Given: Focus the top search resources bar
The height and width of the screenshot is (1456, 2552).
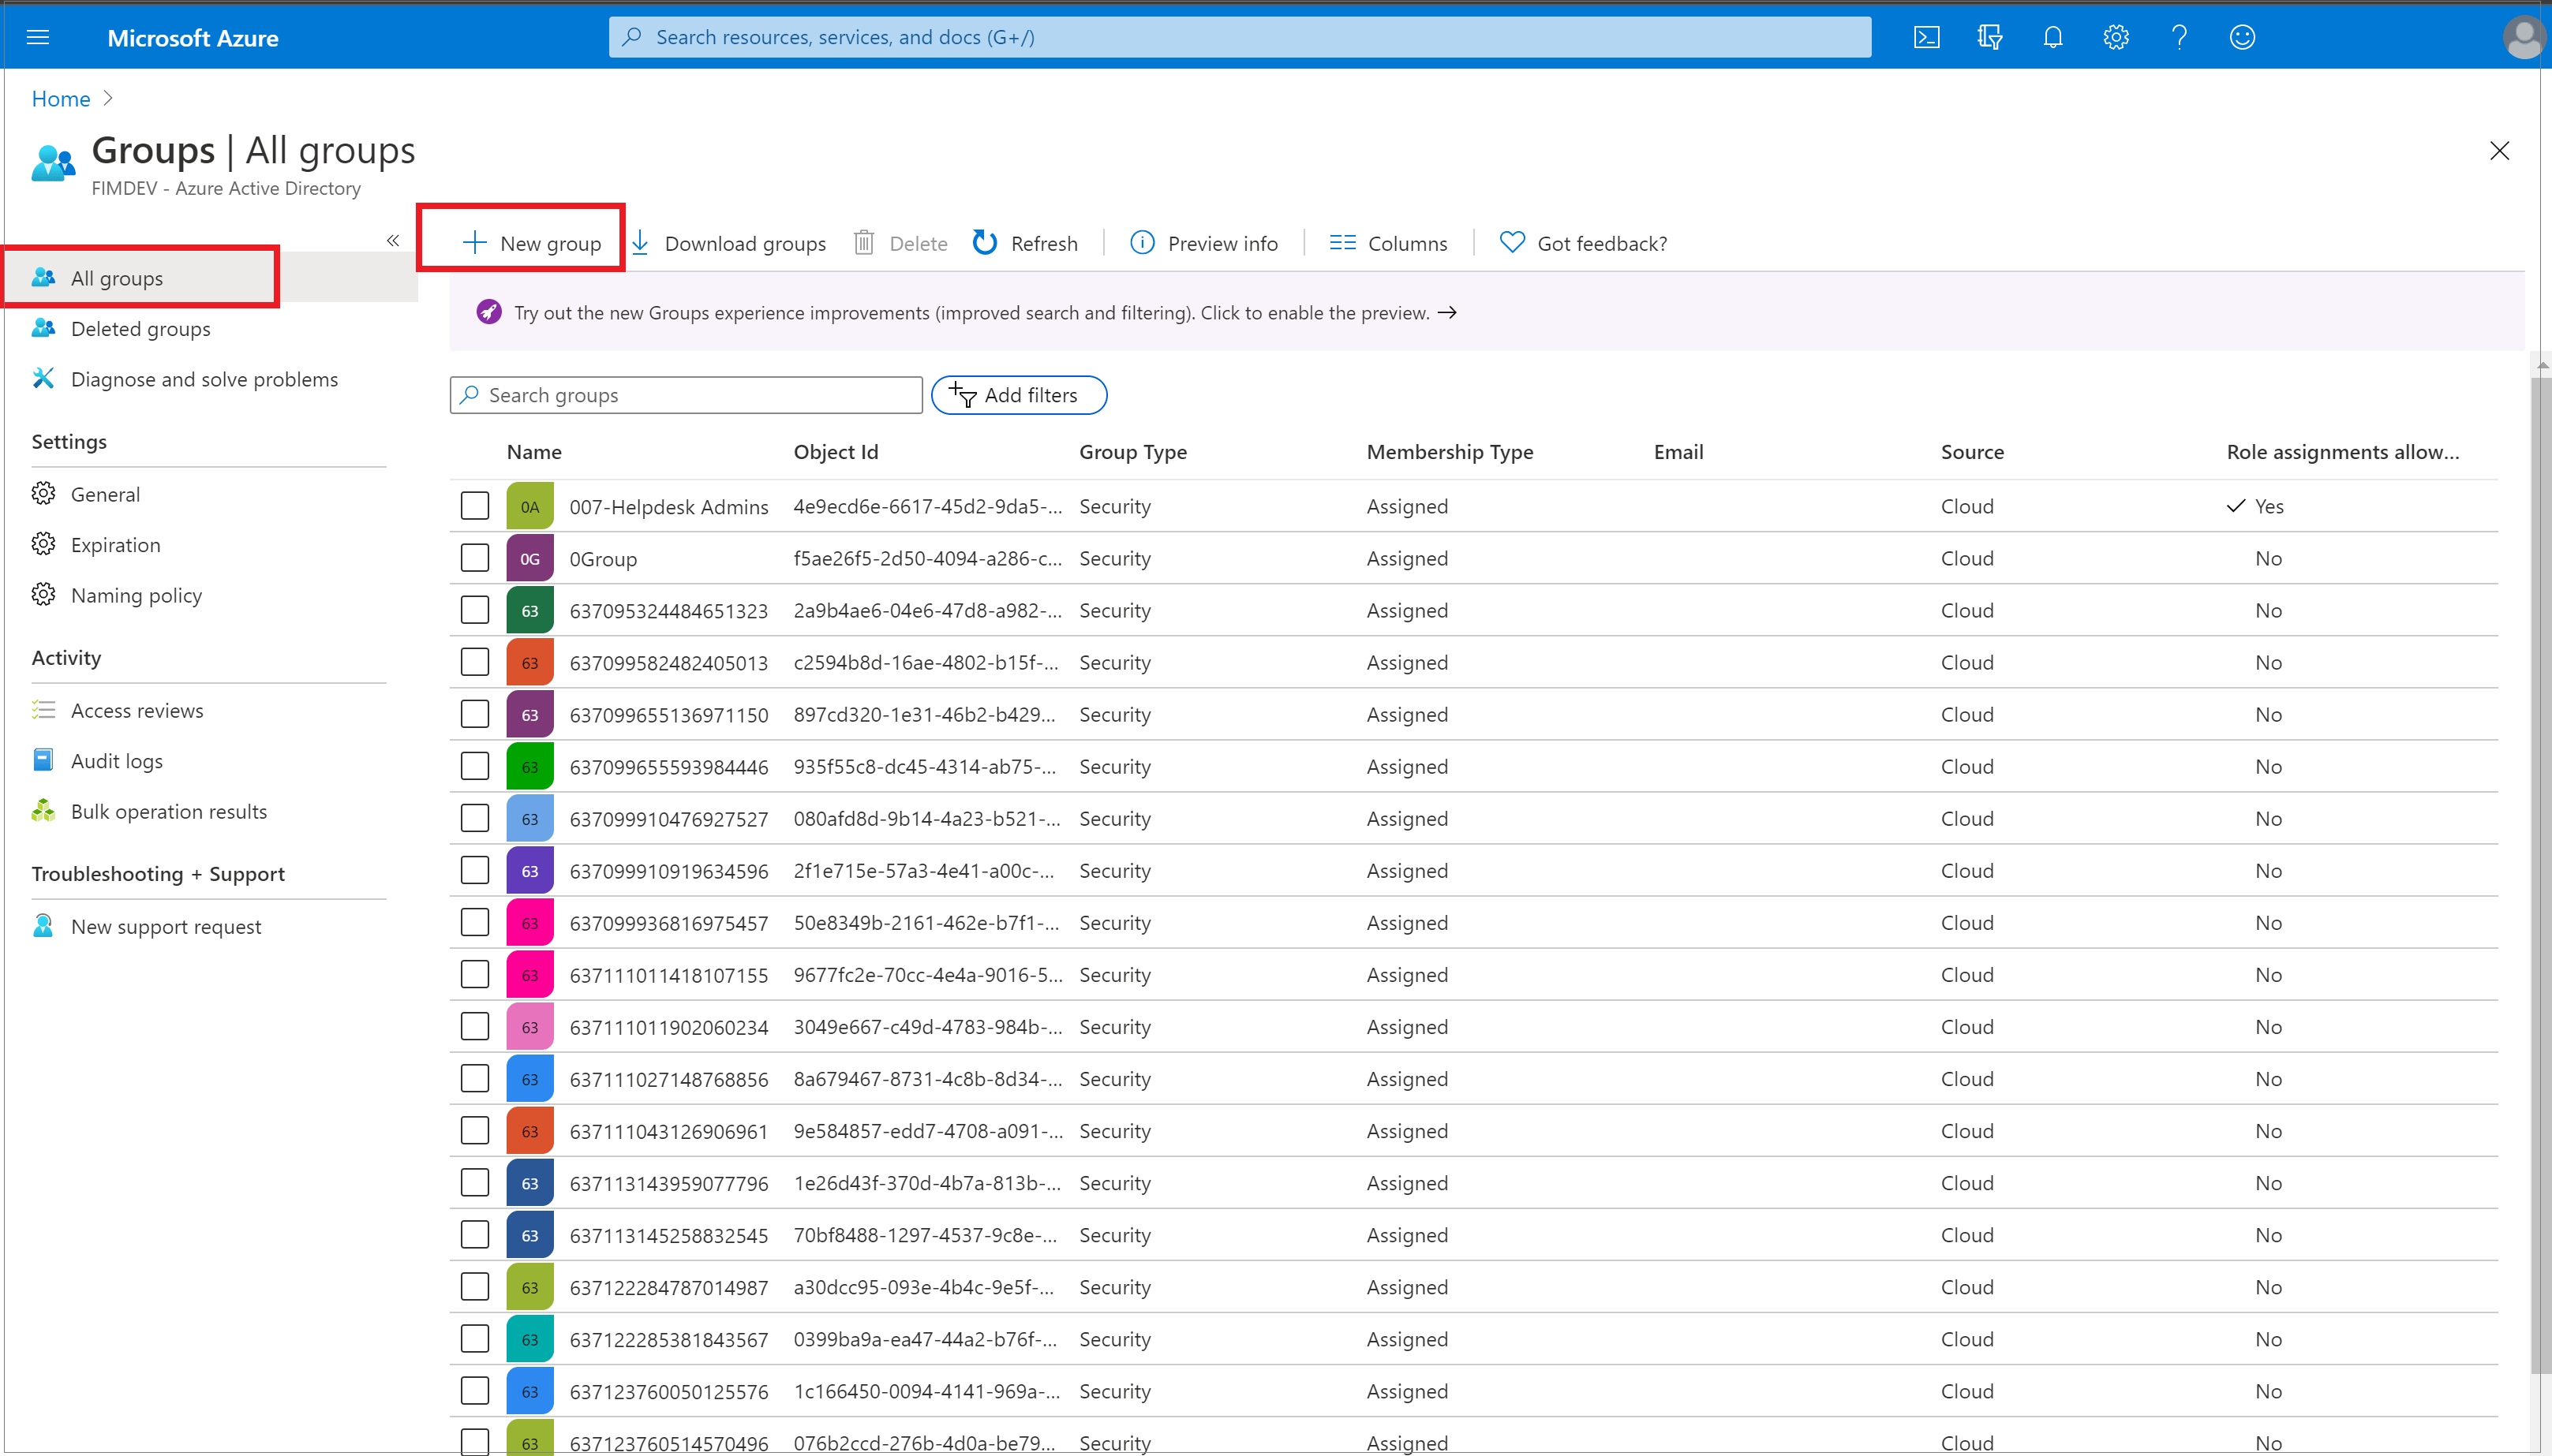Looking at the screenshot, I should point(1240,38).
